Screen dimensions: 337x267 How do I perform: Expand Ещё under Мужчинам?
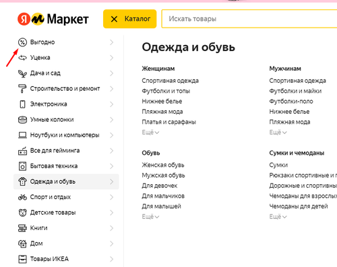point(278,132)
